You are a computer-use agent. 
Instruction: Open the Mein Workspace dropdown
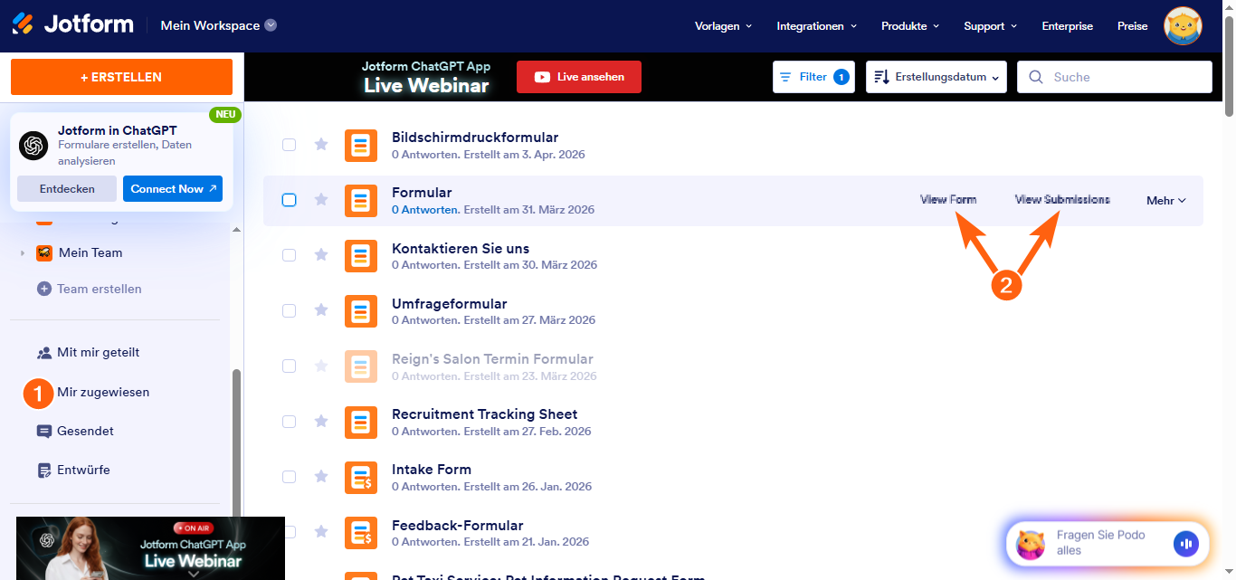click(x=219, y=25)
